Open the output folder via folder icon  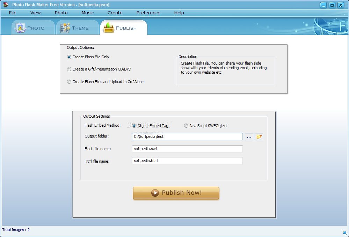(259, 137)
